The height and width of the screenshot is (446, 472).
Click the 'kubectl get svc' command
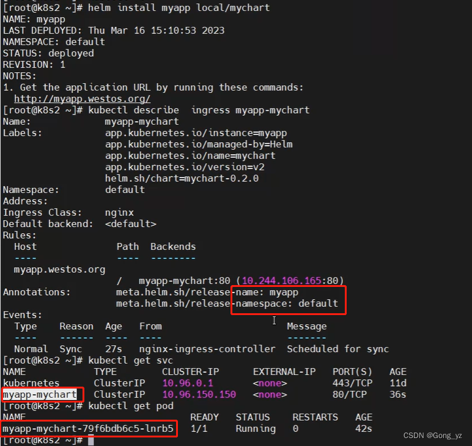point(131,360)
